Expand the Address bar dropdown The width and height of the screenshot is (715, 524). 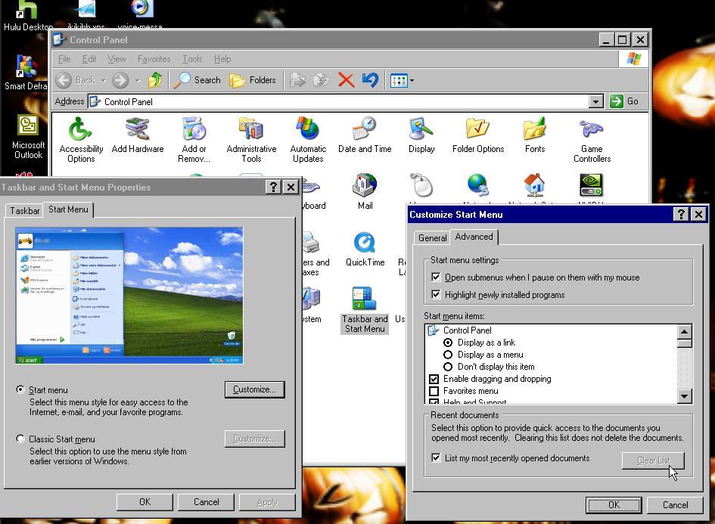(595, 101)
